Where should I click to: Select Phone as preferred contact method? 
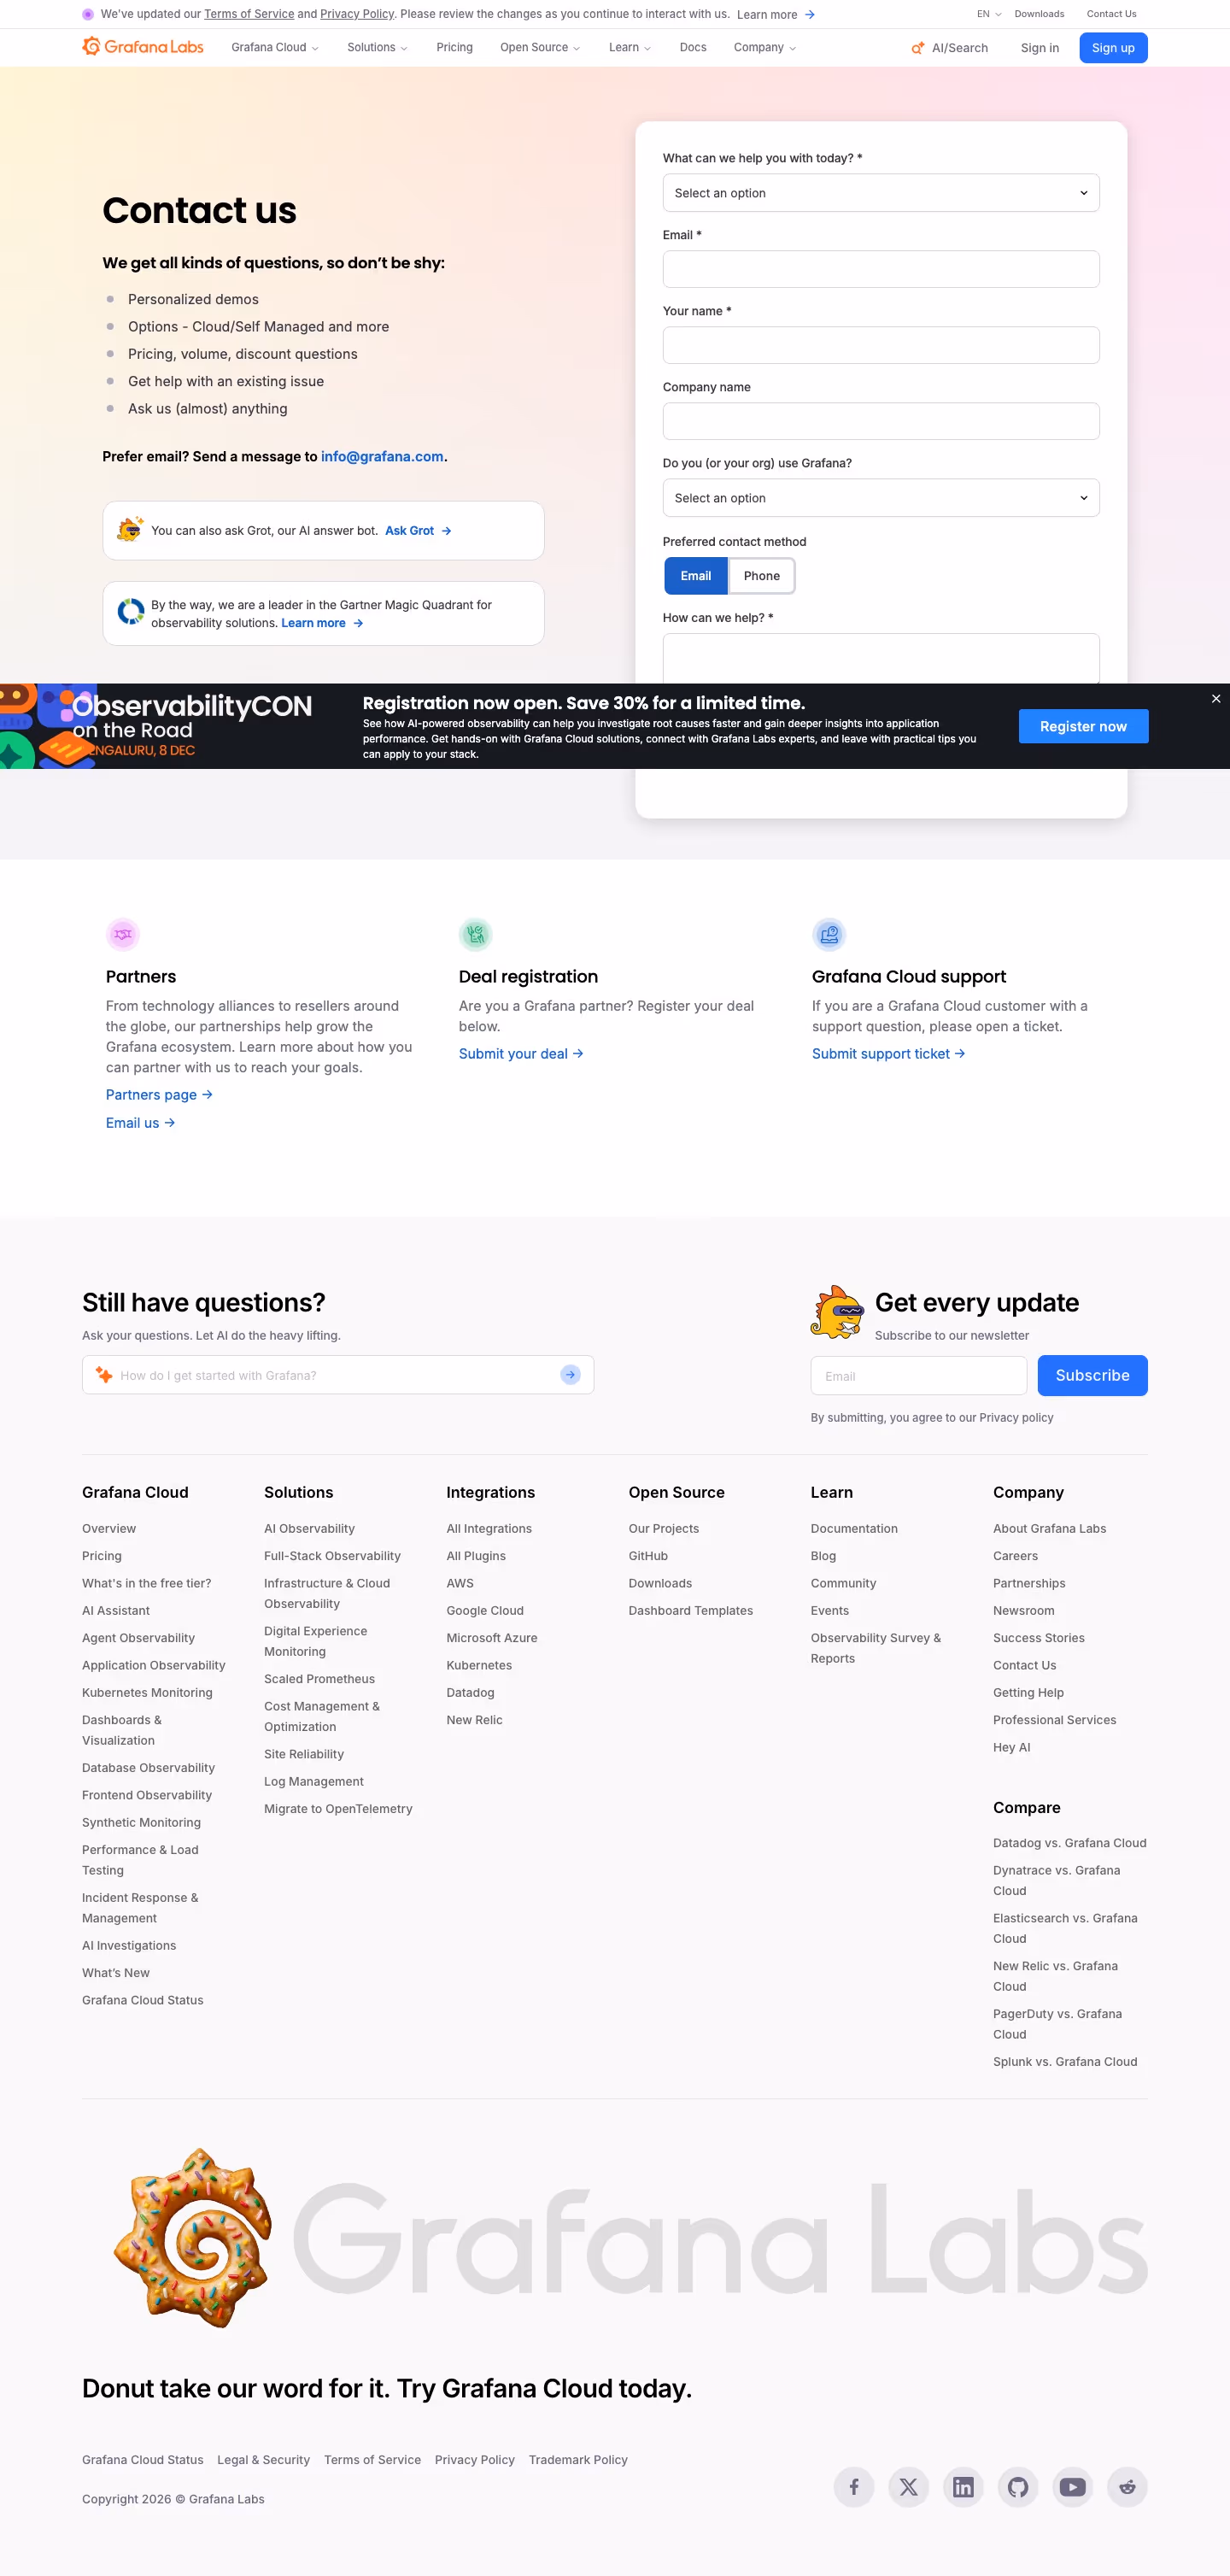click(x=761, y=576)
